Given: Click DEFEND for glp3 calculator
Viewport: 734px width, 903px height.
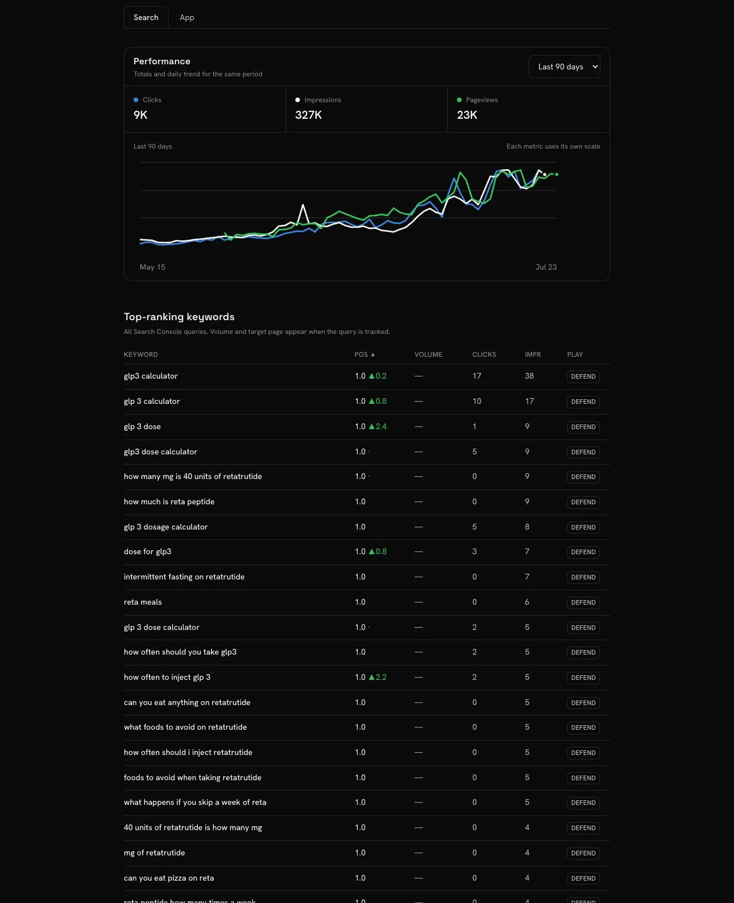Looking at the screenshot, I should [x=583, y=376].
